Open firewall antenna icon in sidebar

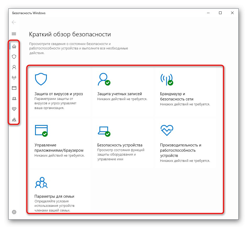(14, 77)
